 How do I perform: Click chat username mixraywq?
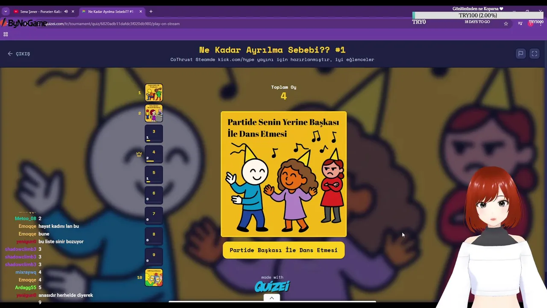click(26, 272)
